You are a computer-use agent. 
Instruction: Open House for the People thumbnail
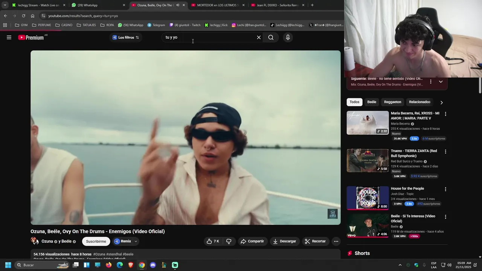pyautogui.click(x=368, y=198)
